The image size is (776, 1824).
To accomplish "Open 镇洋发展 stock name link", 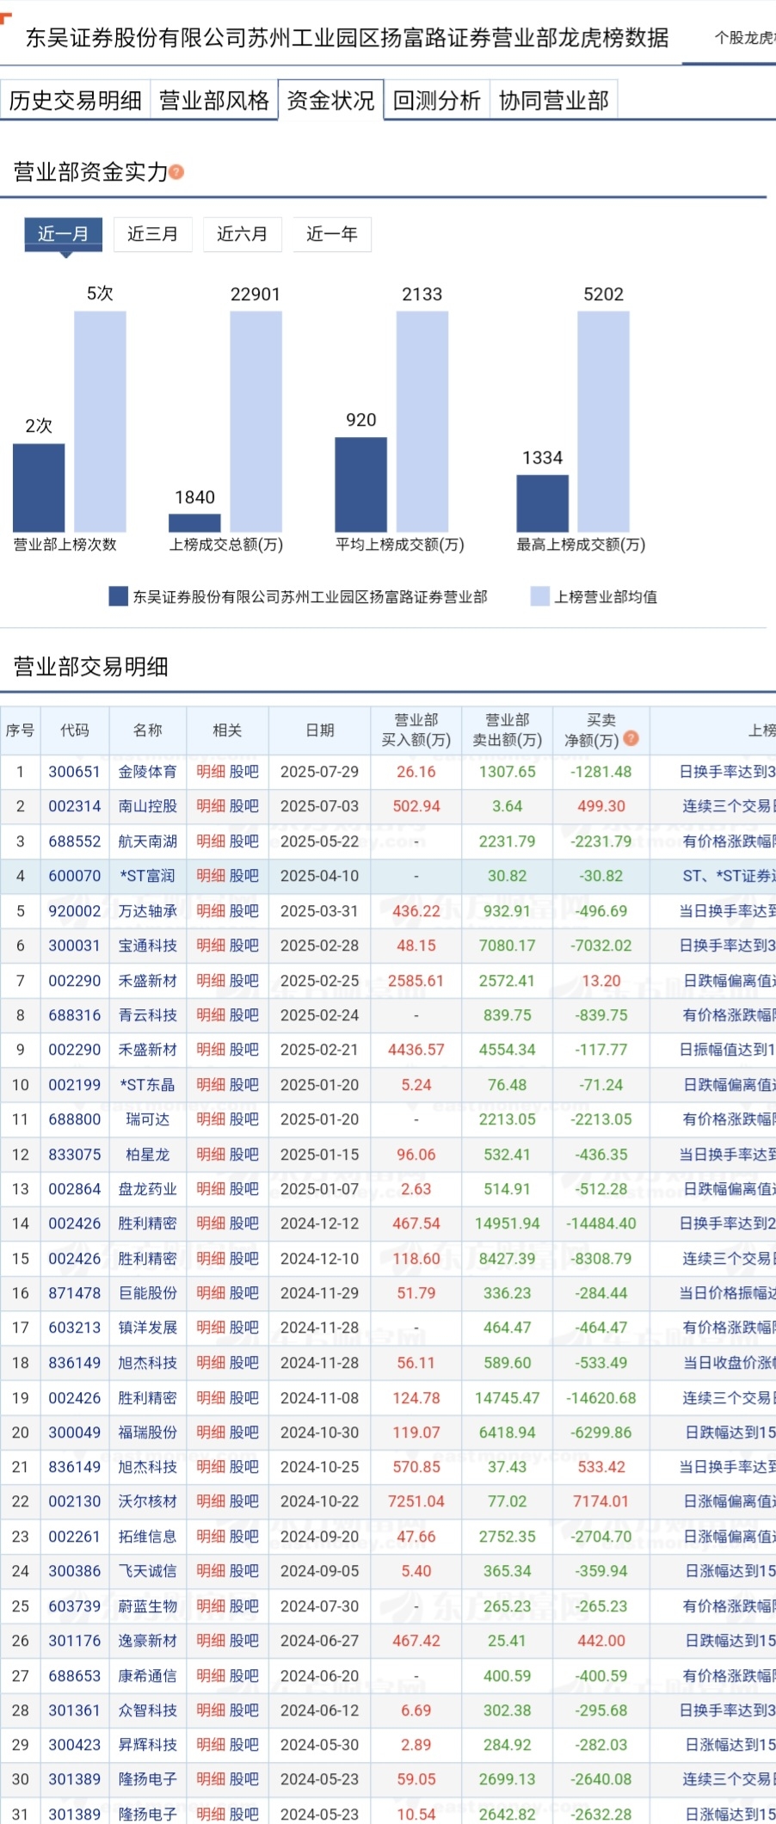I will pyautogui.click(x=148, y=1328).
